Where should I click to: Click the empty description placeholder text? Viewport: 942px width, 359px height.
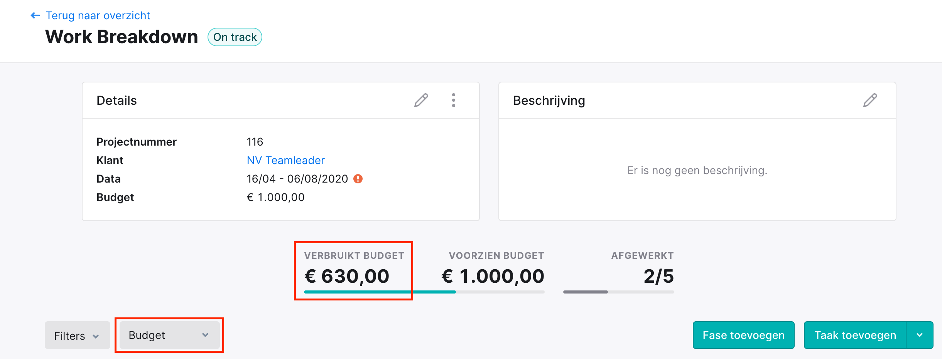(697, 170)
